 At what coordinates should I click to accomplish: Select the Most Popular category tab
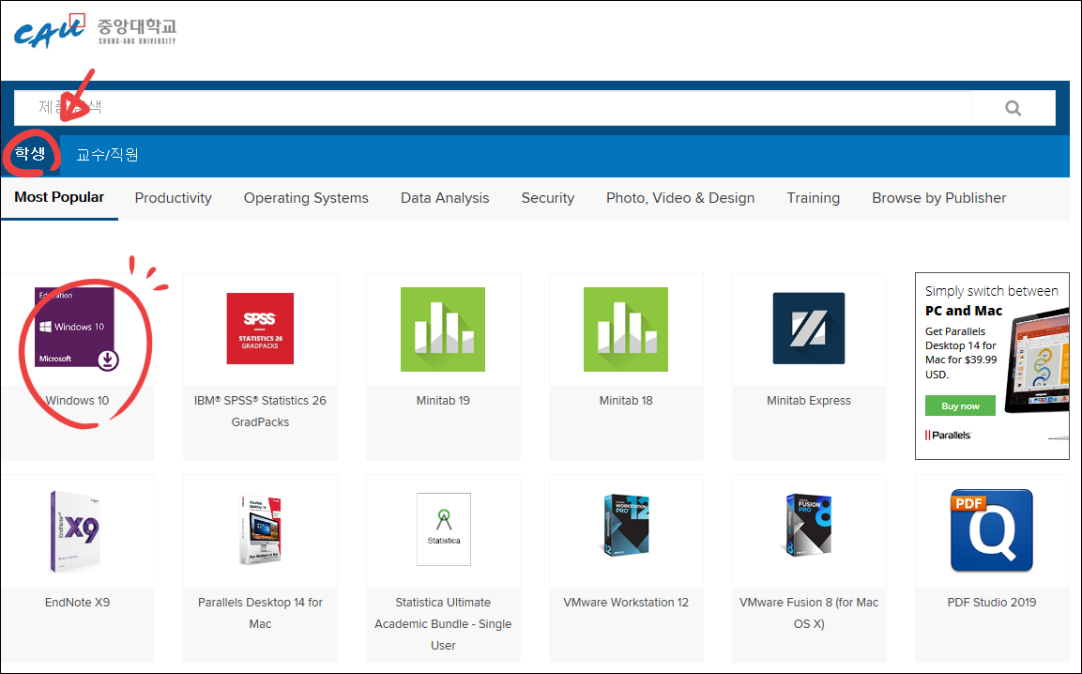(x=59, y=197)
